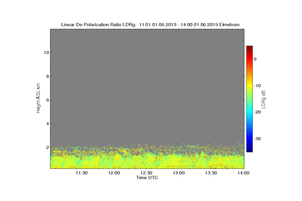Click the LDRg dB colorbar title
302x201 pixels.
(264, 99)
